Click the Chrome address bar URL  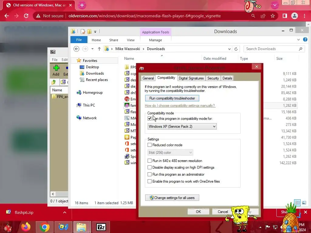click(x=144, y=16)
